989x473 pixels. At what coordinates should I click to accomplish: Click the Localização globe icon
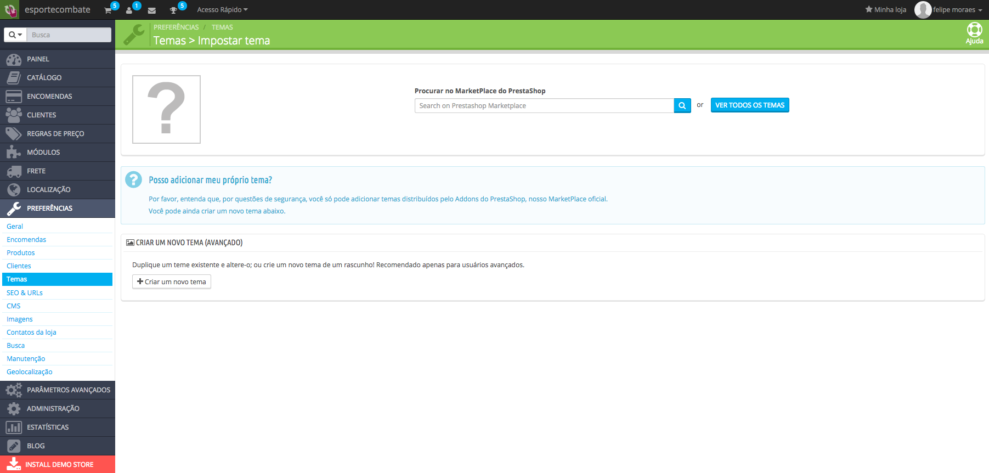pyautogui.click(x=14, y=190)
